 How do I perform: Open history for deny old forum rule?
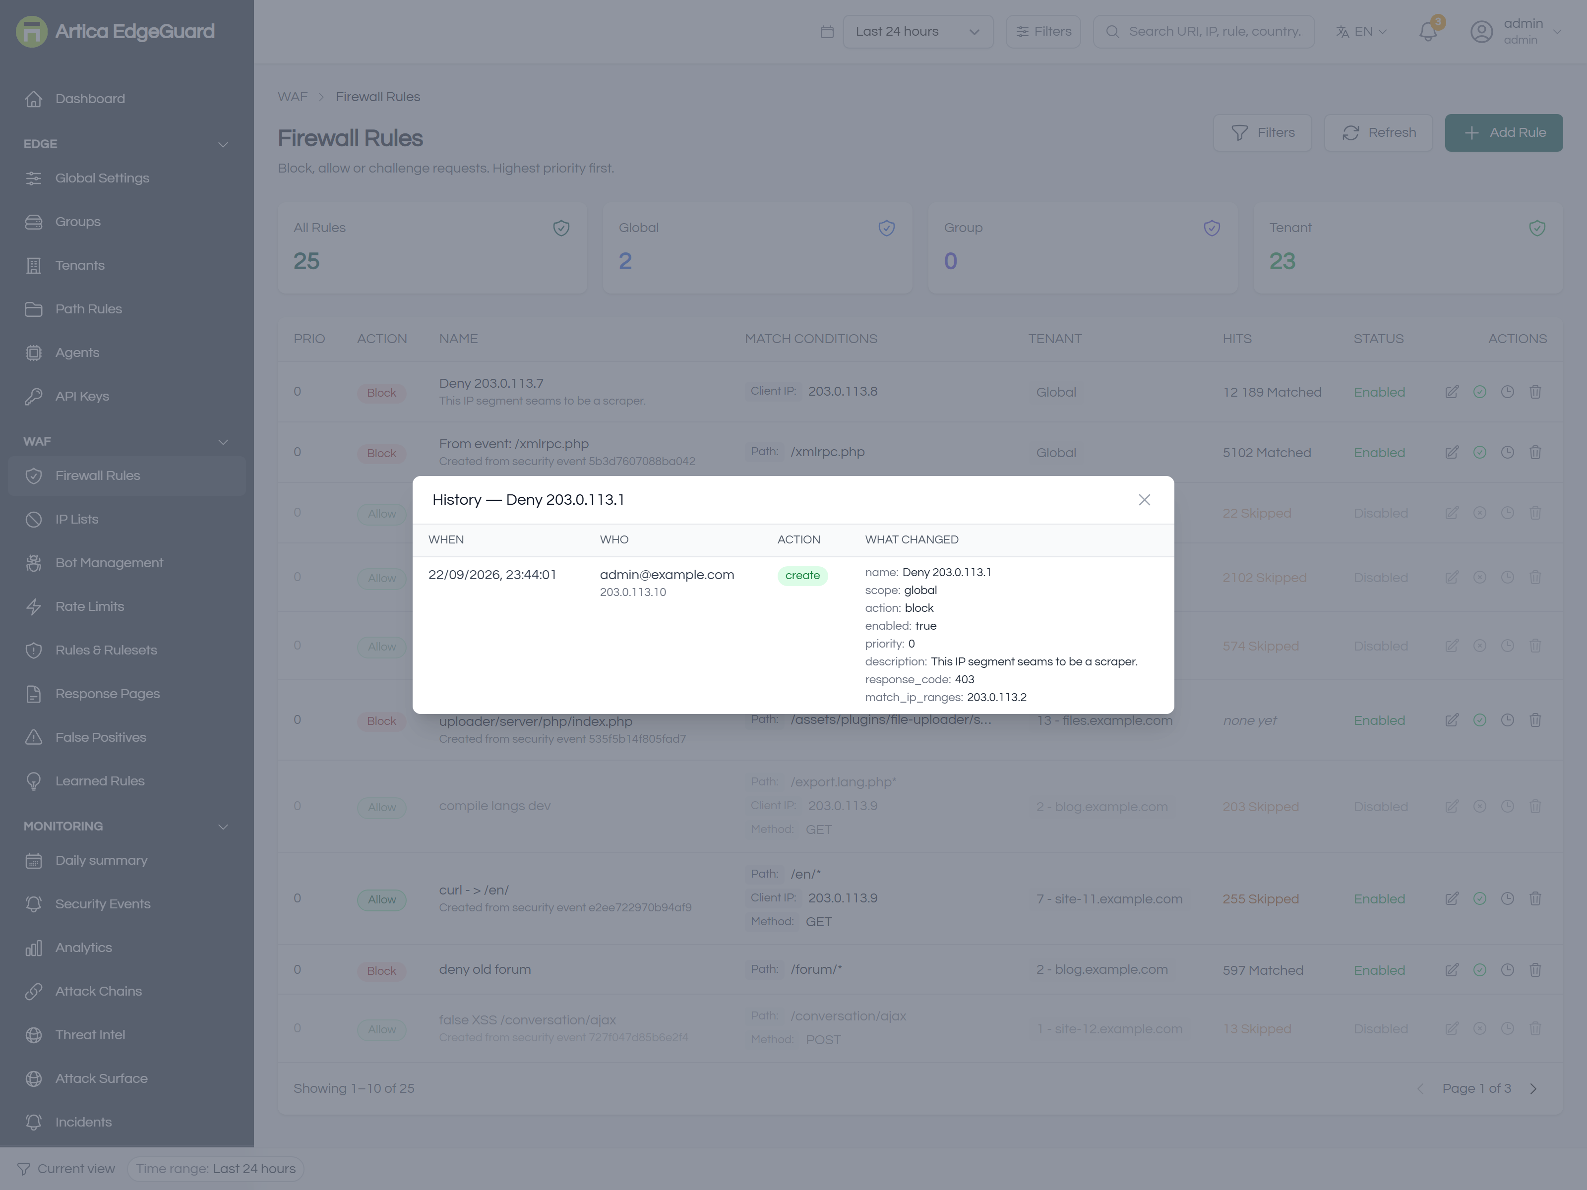1507,970
